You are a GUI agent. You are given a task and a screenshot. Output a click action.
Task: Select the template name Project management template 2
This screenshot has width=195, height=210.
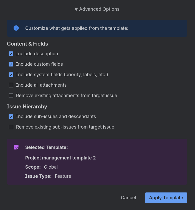60,158
